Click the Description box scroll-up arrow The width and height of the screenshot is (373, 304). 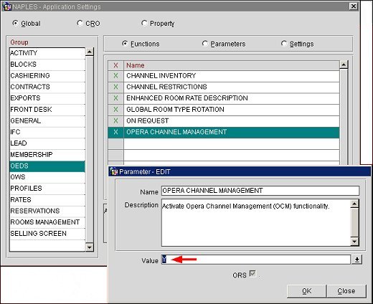(354, 204)
